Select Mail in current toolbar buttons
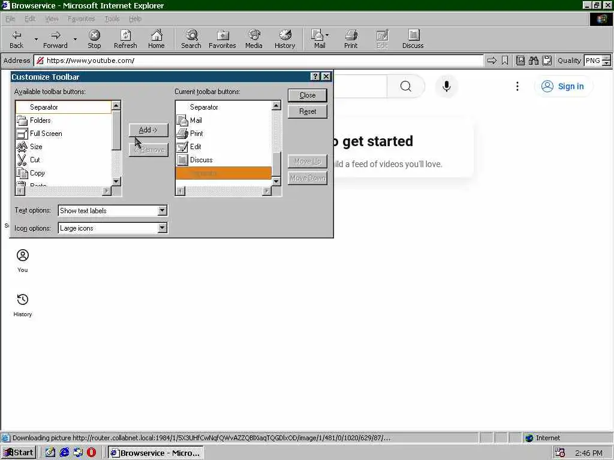 [x=224, y=120]
